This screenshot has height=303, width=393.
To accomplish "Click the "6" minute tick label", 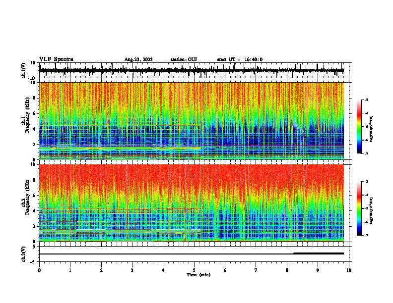I will (225, 270).
